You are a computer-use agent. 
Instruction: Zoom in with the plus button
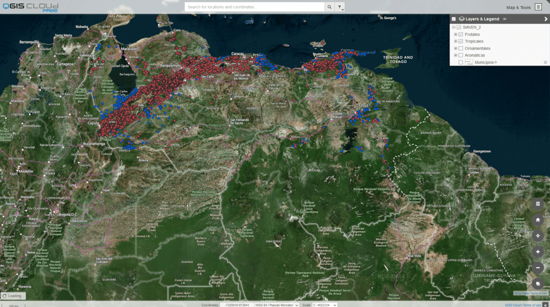click(x=538, y=252)
